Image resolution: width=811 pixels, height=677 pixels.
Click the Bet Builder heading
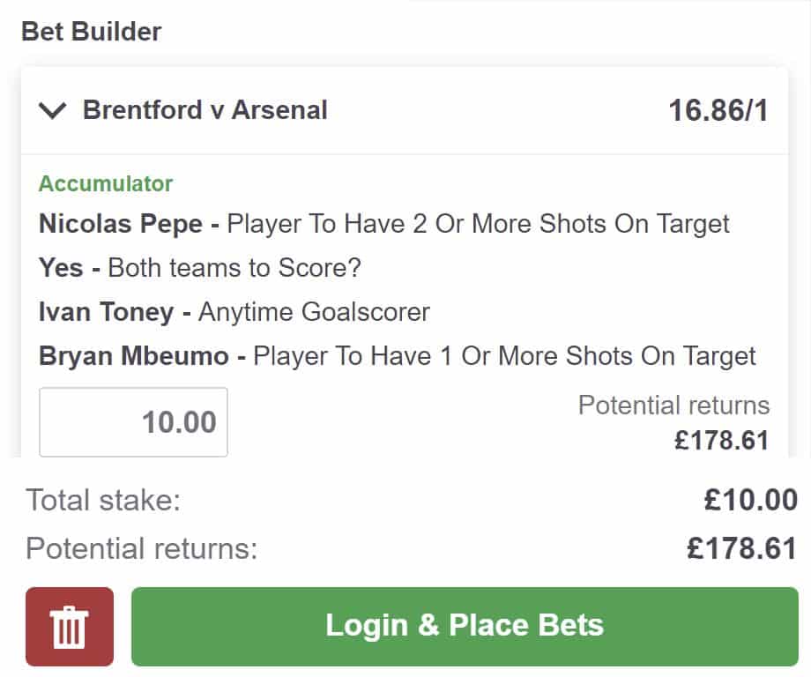pos(92,32)
